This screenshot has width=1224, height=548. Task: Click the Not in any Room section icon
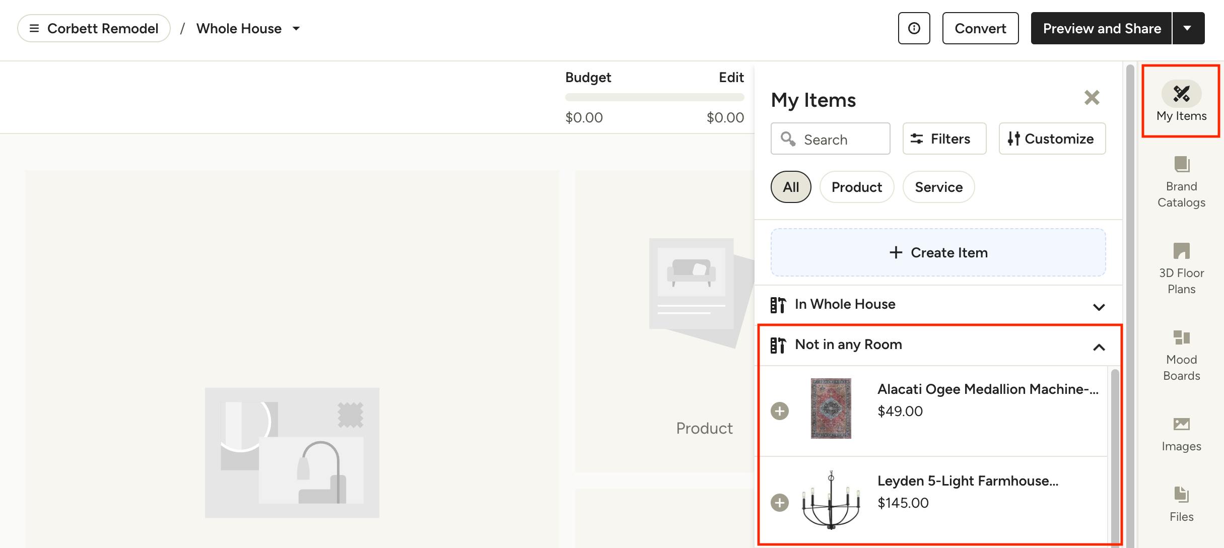[778, 345]
